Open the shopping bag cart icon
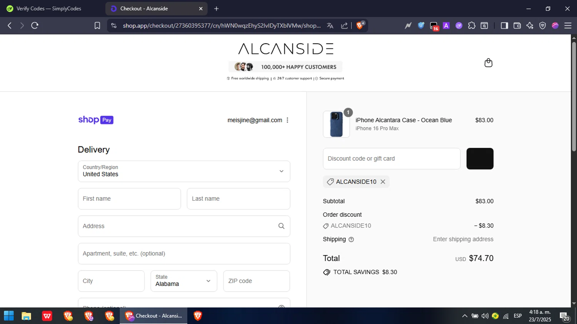Image resolution: width=577 pixels, height=324 pixels. pyautogui.click(x=488, y=63)
